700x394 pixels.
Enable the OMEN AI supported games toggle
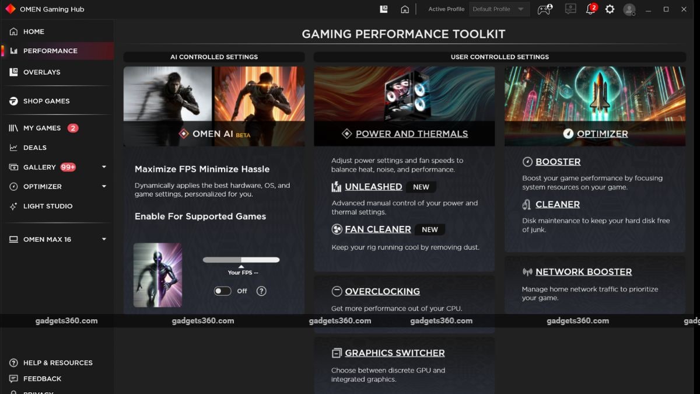coord(222,291)
